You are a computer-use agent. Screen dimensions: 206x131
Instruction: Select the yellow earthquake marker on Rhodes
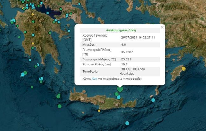pos(183,69)
